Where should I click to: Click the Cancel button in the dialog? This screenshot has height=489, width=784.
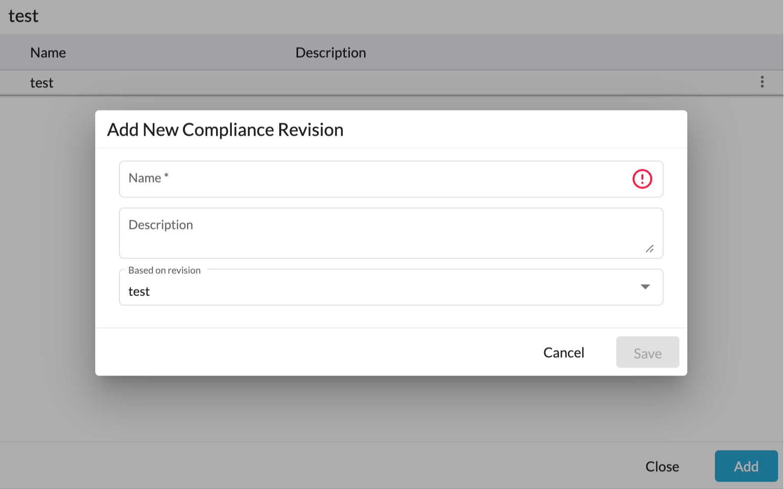coord(563,352)
